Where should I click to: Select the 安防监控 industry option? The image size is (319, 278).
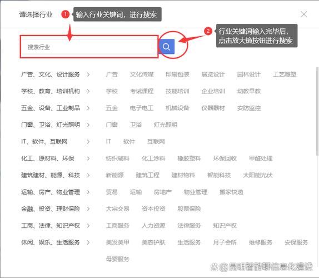249,108
